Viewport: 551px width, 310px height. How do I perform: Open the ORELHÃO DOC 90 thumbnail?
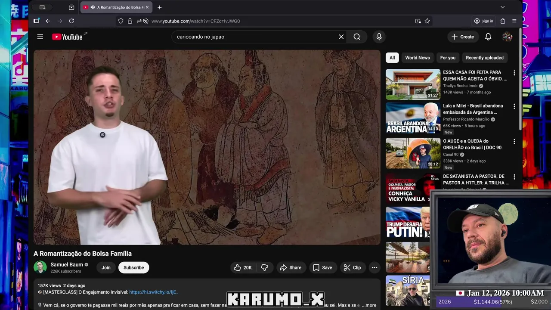[x=413, y=153]
